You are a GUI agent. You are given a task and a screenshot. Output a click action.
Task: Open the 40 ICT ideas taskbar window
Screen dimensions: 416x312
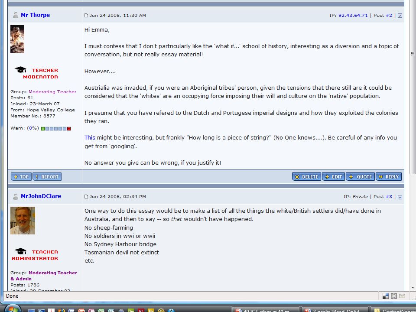(266, 310)
